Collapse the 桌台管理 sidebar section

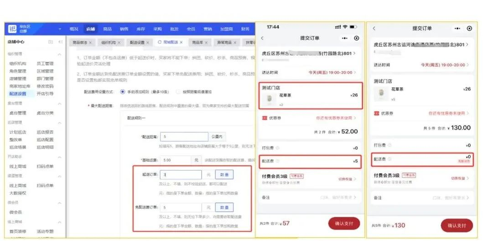click(x=59, y=104)
